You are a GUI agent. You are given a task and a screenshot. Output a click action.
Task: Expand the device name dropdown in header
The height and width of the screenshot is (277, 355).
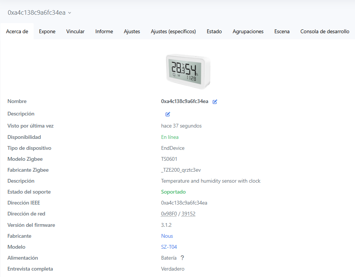click(69, 13)
